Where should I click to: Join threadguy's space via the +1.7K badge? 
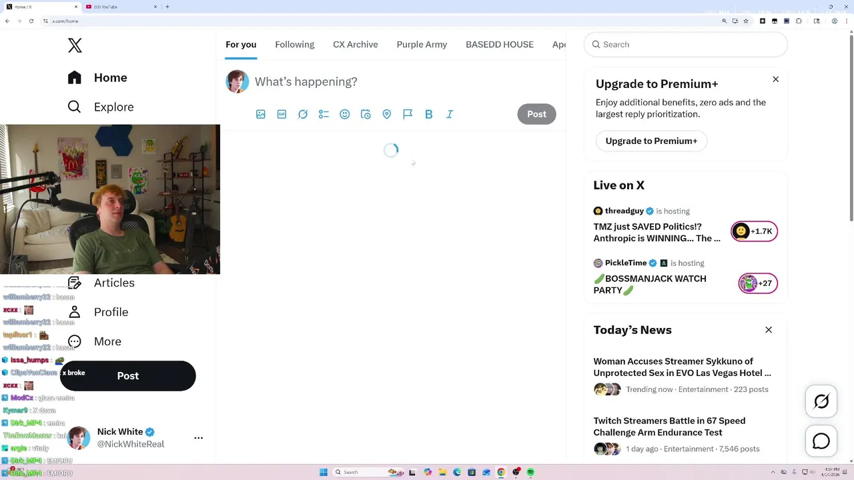click(x=755, y=231)
